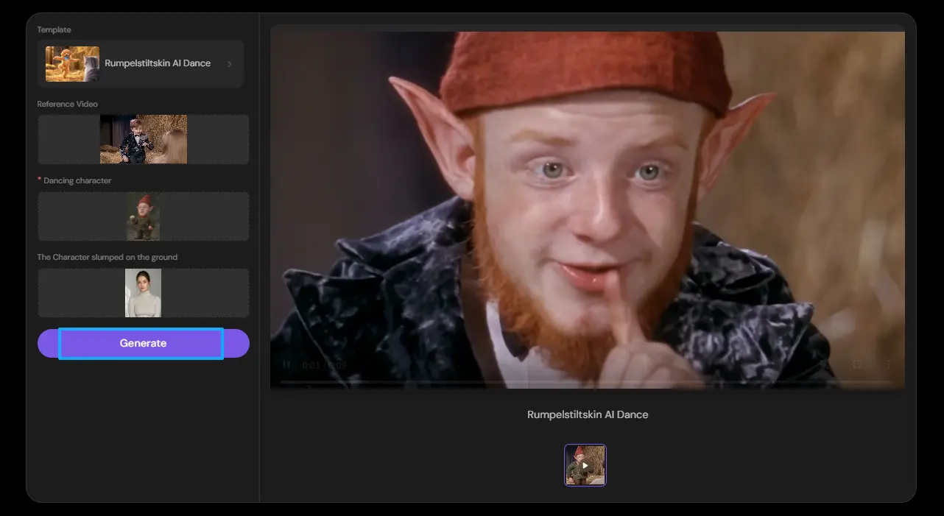Open the Rumpelstiltskin AI Dance template selector
The height and width of the screenshot is (516, 944).
[x=141, y=63]
